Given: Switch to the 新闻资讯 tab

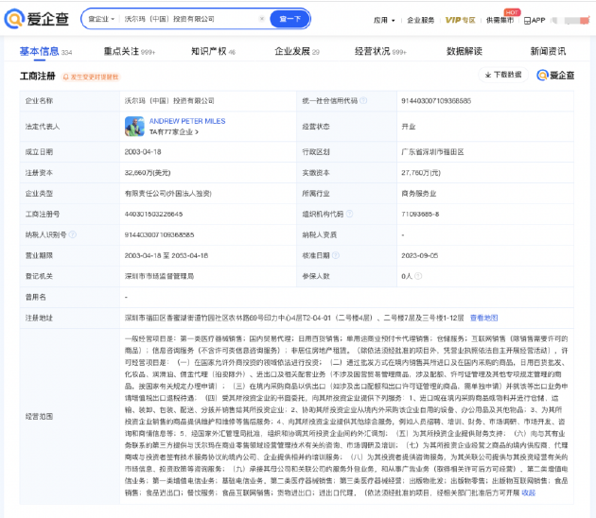Looking at the screenshot, I should click(x=548, y=51).
